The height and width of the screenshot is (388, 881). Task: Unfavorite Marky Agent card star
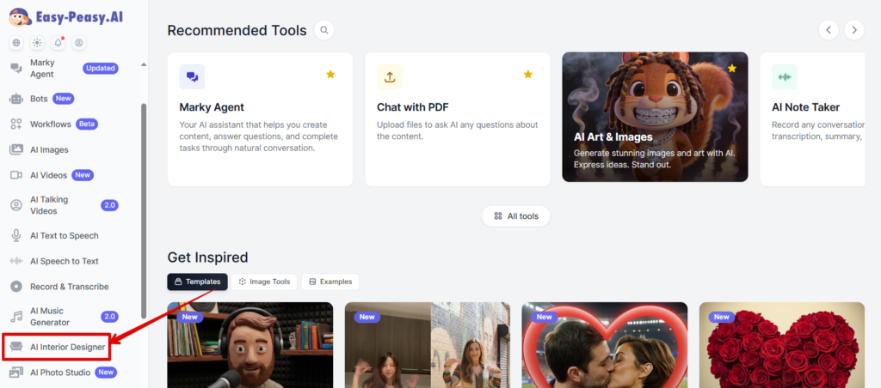point(330,74)
